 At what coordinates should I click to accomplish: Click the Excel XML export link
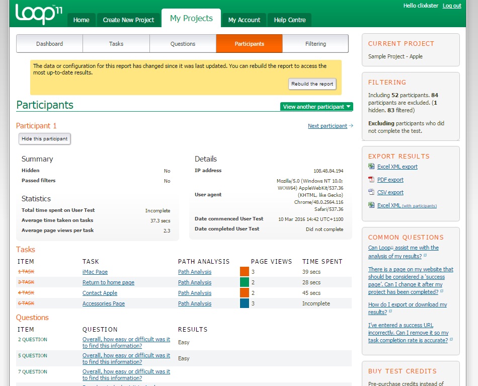tap(397, 167)
